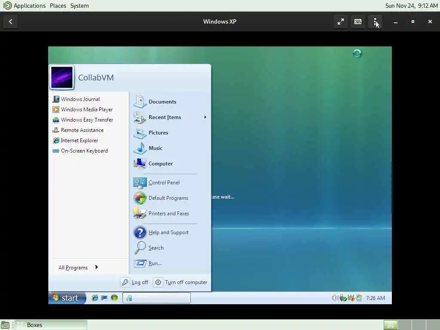
Task: Click the 7:26 AM taskbar clock
Action: coord(376,298)
